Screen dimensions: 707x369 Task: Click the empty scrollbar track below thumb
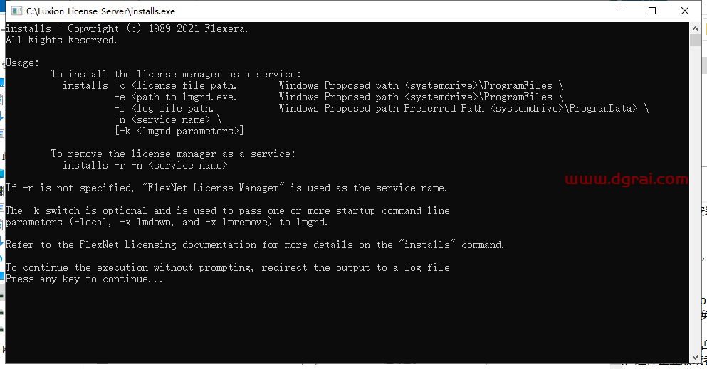(696, 213)
